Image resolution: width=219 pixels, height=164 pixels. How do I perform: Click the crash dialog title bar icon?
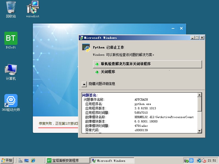[81, 38]
